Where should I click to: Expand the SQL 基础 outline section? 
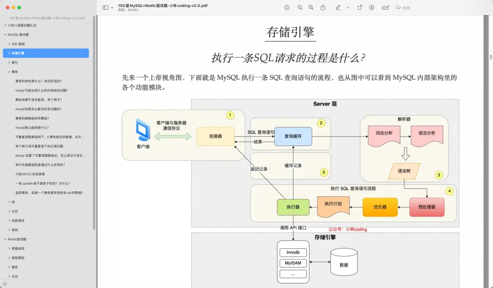[9, 44]
